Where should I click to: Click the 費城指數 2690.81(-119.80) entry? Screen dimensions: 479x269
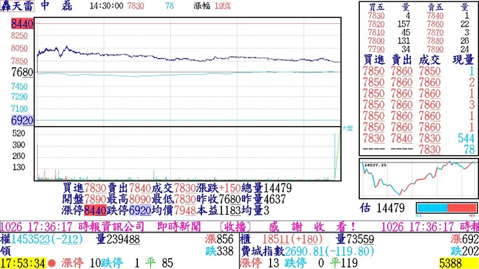tap(307, 252)
